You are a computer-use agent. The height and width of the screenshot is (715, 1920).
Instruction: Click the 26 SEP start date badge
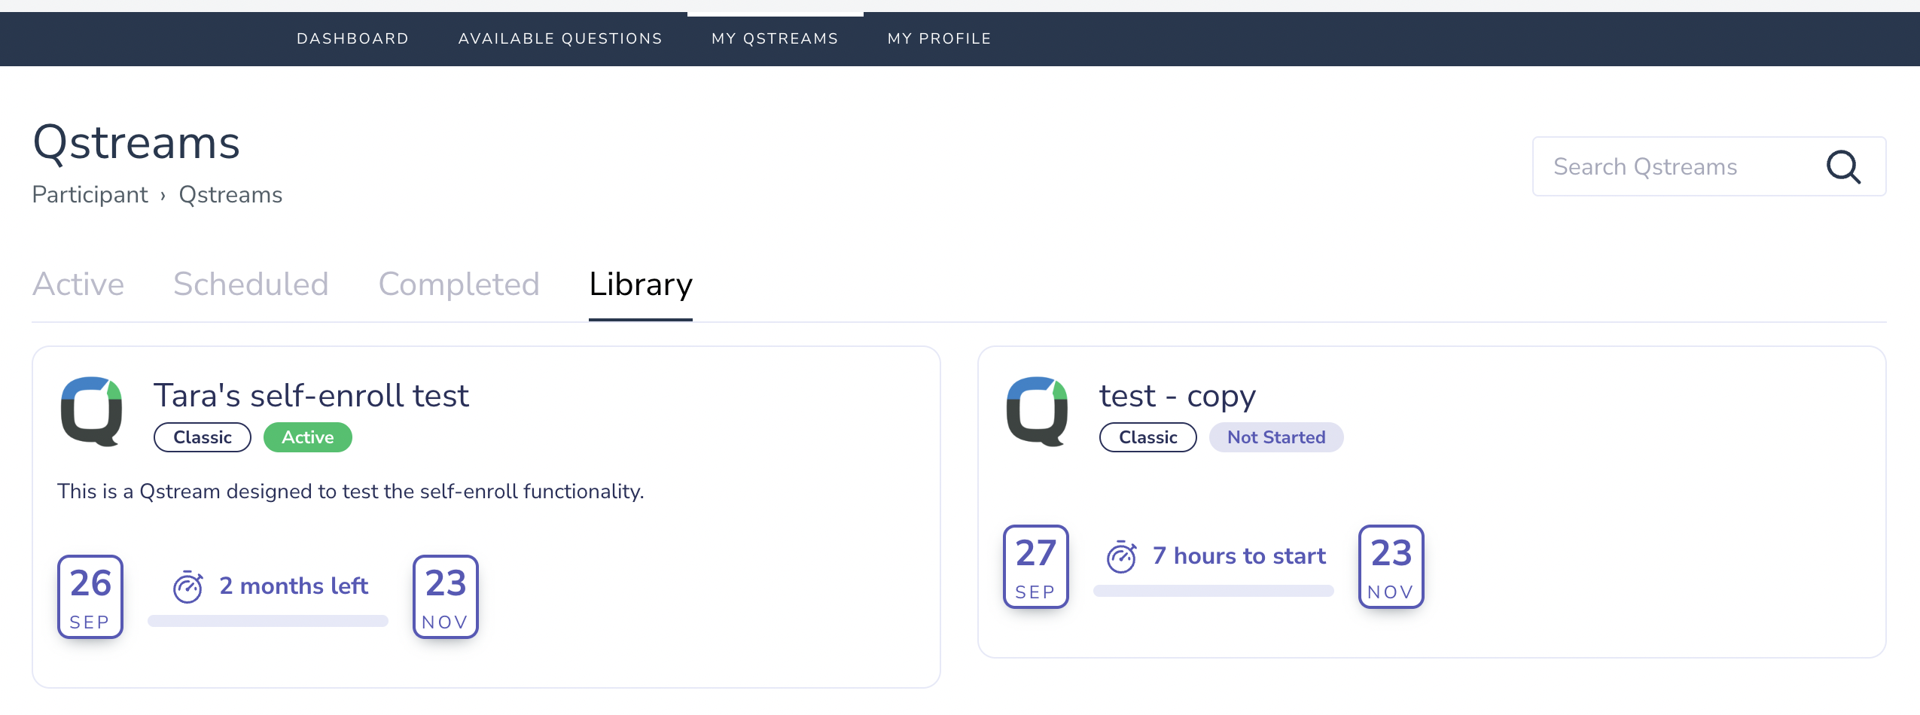point(90,597)
